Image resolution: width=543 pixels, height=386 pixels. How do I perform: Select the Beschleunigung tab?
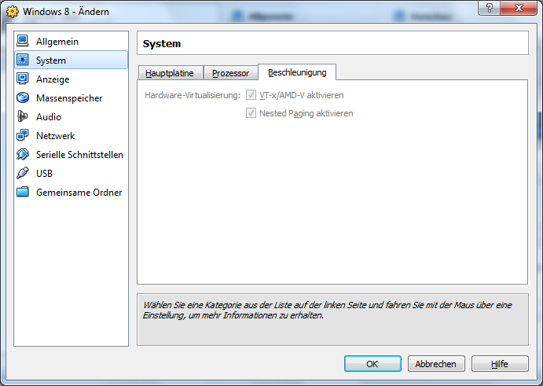pos(297,72)
